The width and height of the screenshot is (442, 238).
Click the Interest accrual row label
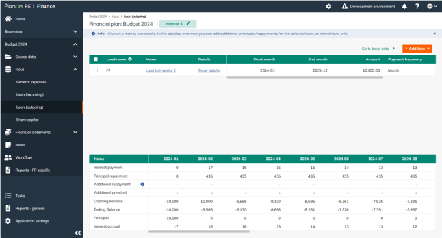pos(107,226)
